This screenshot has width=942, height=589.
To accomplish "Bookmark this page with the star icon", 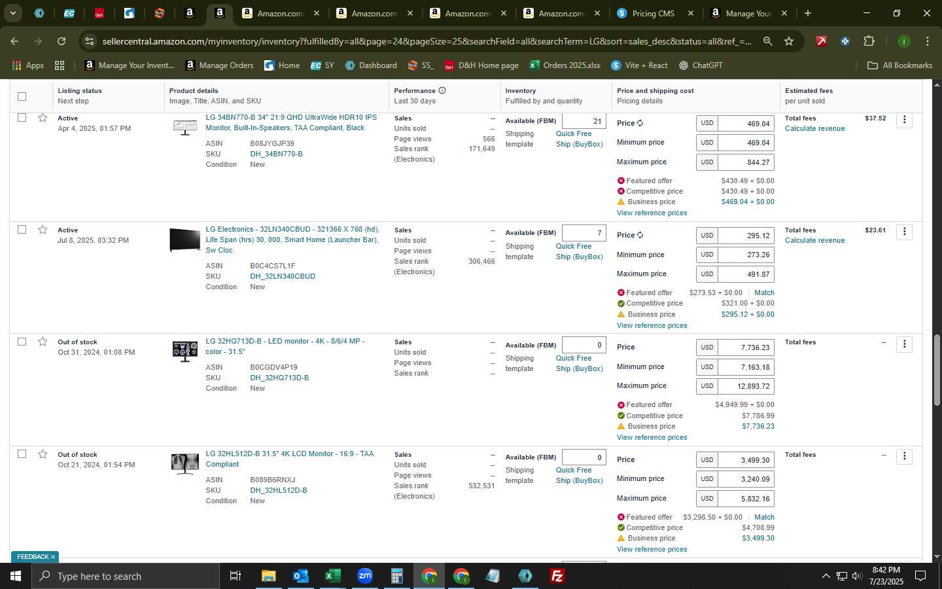I will click(x=789, y=41).
